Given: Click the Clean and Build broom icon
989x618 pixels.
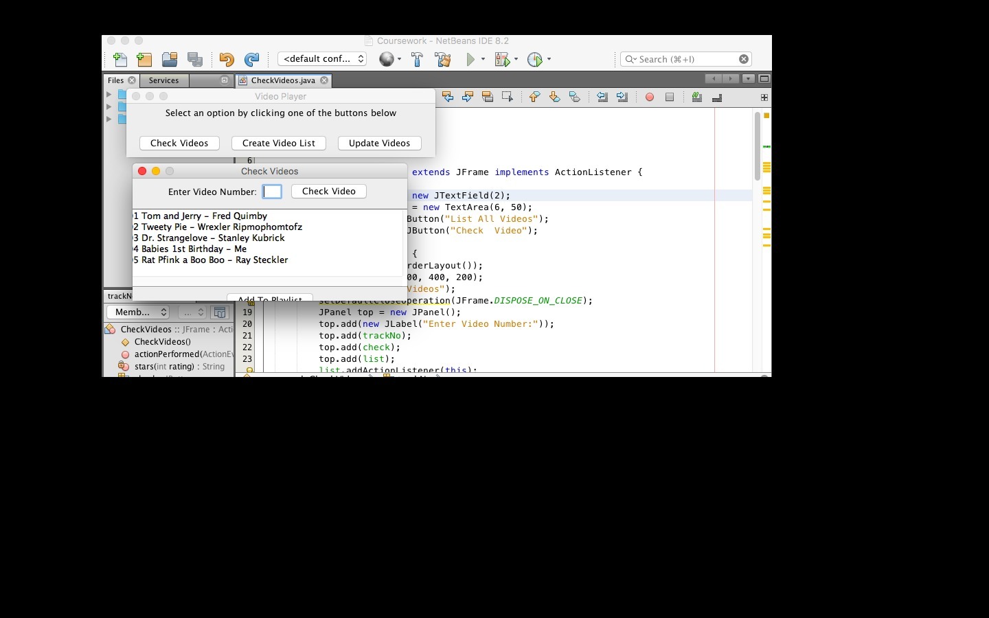Looking at the screenshot, I should pyautogui.click(x=443, y=60).
